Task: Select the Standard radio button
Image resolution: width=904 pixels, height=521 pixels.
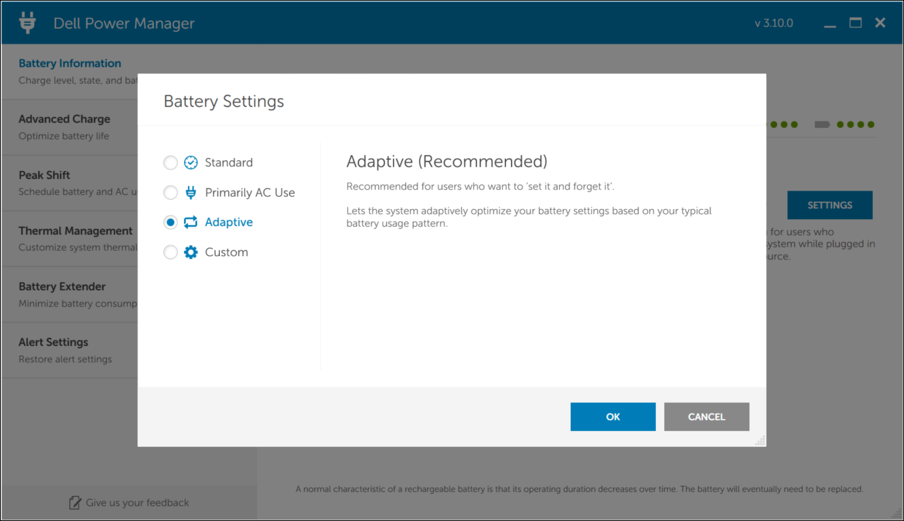Action: [170, 162]
